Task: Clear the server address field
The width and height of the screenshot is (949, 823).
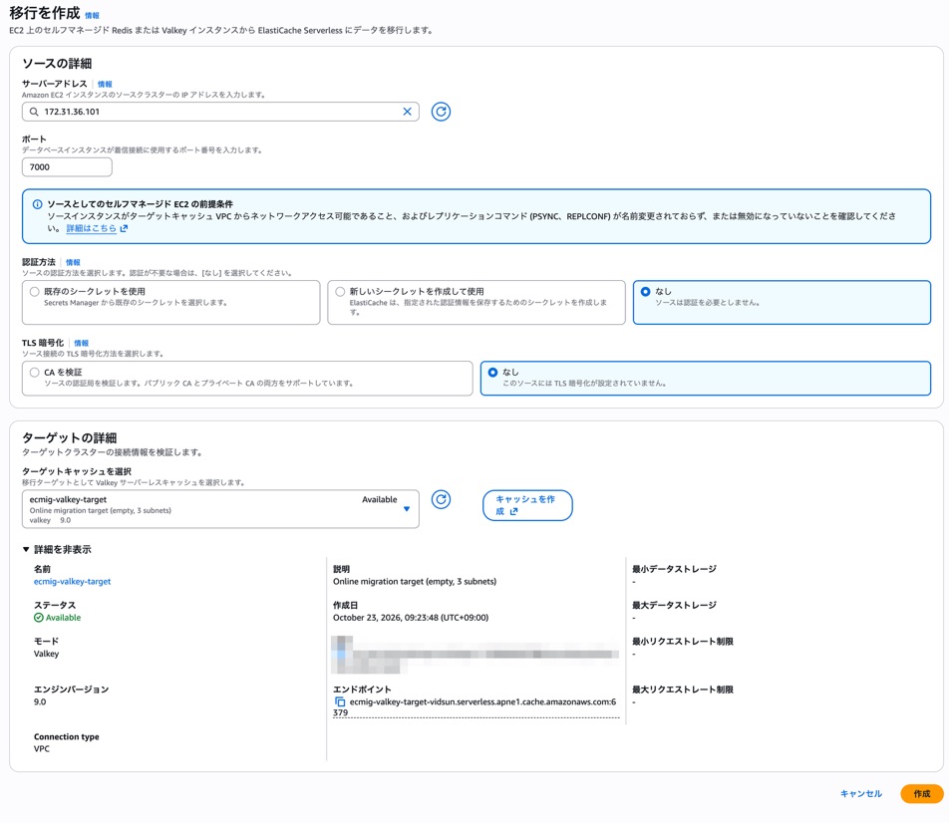Action: pyautogui.click(x=407, y=112)
